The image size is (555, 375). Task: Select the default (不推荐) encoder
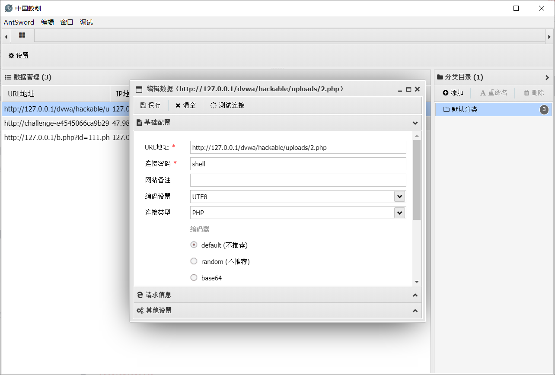click(x=194, y=245)
